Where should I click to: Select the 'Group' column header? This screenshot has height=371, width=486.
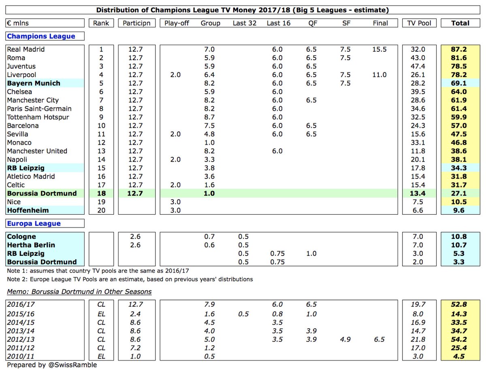pyautogui.click(x=210, y=23)
